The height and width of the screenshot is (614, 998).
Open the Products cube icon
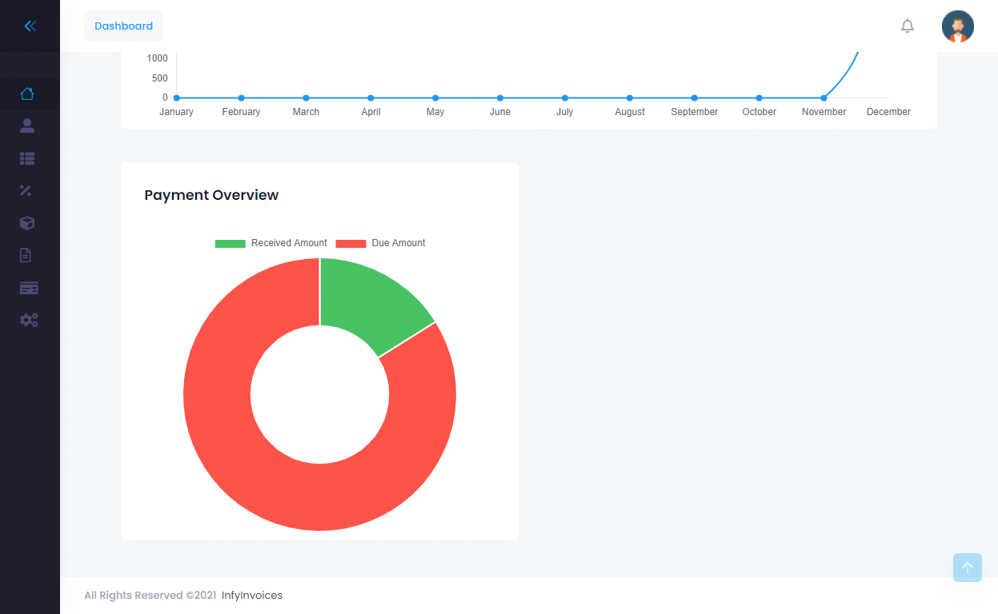tap(27, 223)
